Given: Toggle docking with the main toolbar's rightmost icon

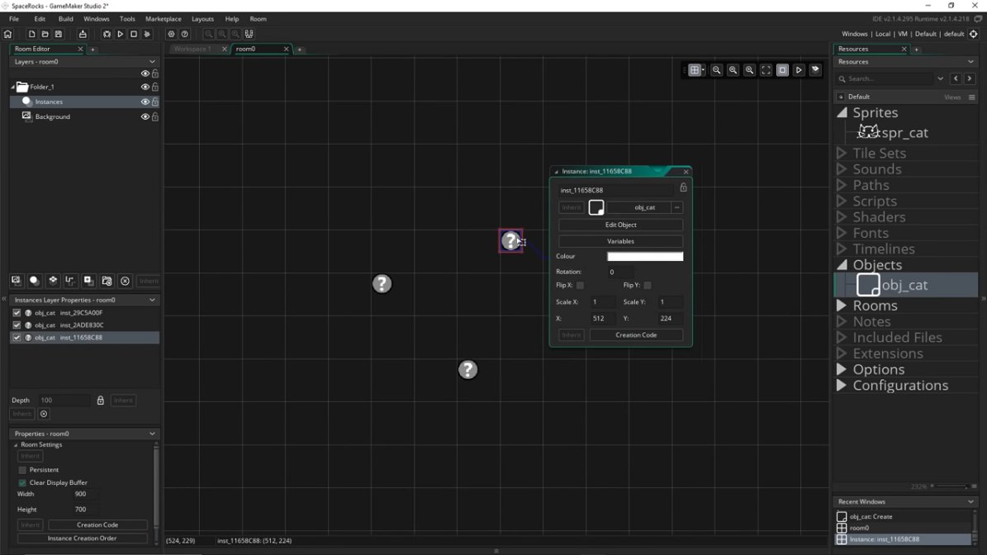Looking at the screenshot, I should pyautogui.click(x=249, y=34).
